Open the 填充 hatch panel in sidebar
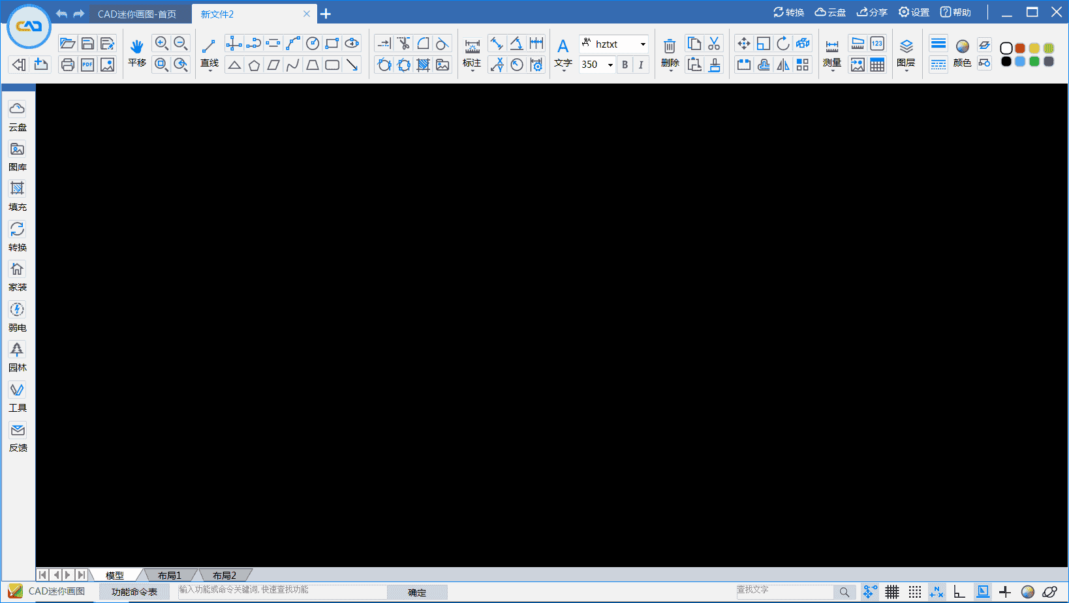Viewport: 1069px width, 603px height. (x=18, y=195)
